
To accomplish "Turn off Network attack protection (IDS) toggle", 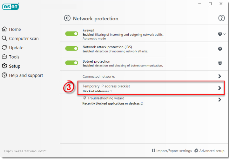I will pyautogui.click(x=71, y=48).
